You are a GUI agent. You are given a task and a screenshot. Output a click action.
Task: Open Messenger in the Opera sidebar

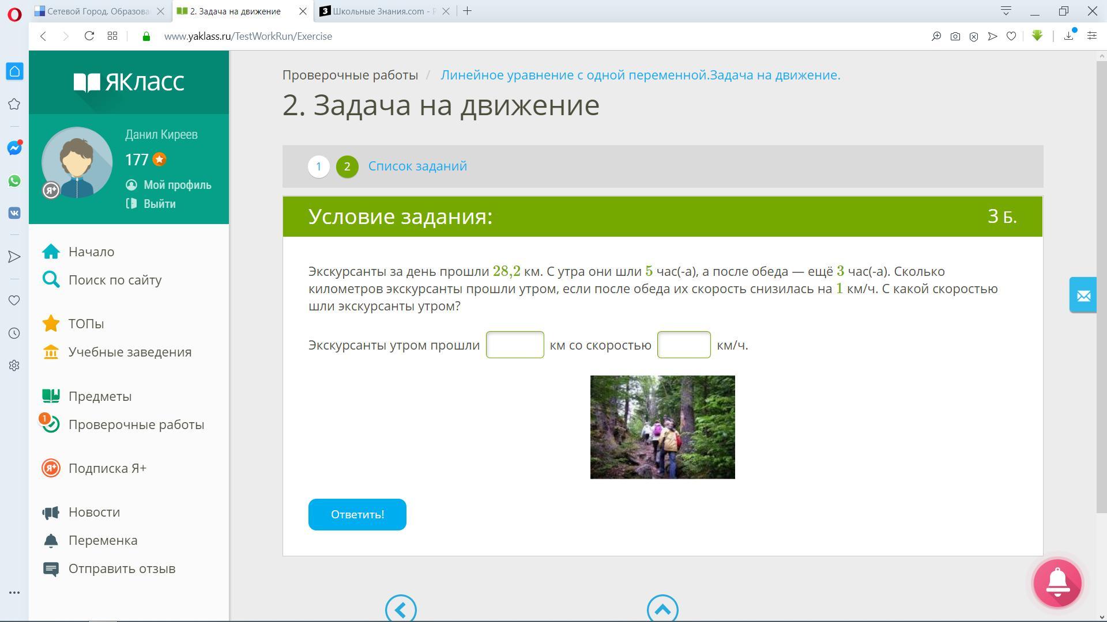tap(14, 148)
